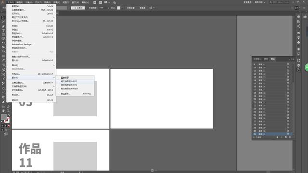Click the Go to Bridge icon
The width and height of the screenshot is (308, 173).
click(95, 2)
